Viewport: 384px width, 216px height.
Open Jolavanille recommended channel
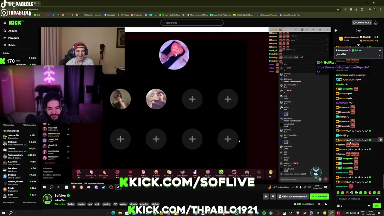[19, 136]
